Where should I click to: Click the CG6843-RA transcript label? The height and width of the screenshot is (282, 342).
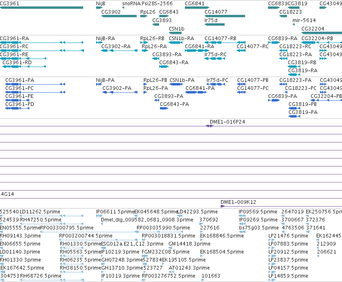(174, 63)
